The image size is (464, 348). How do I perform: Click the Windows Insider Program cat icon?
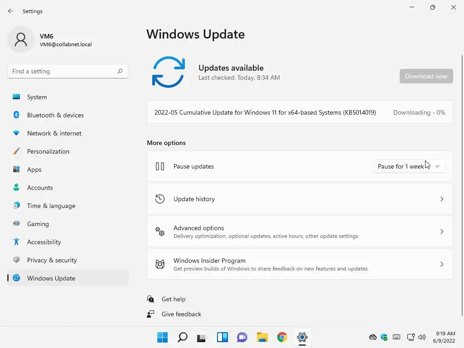(160, 264)
